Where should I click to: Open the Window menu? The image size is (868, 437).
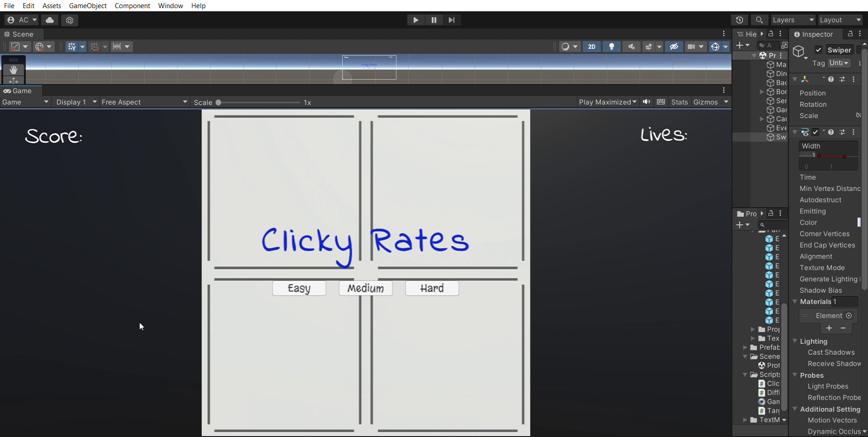tap(170, 6)
